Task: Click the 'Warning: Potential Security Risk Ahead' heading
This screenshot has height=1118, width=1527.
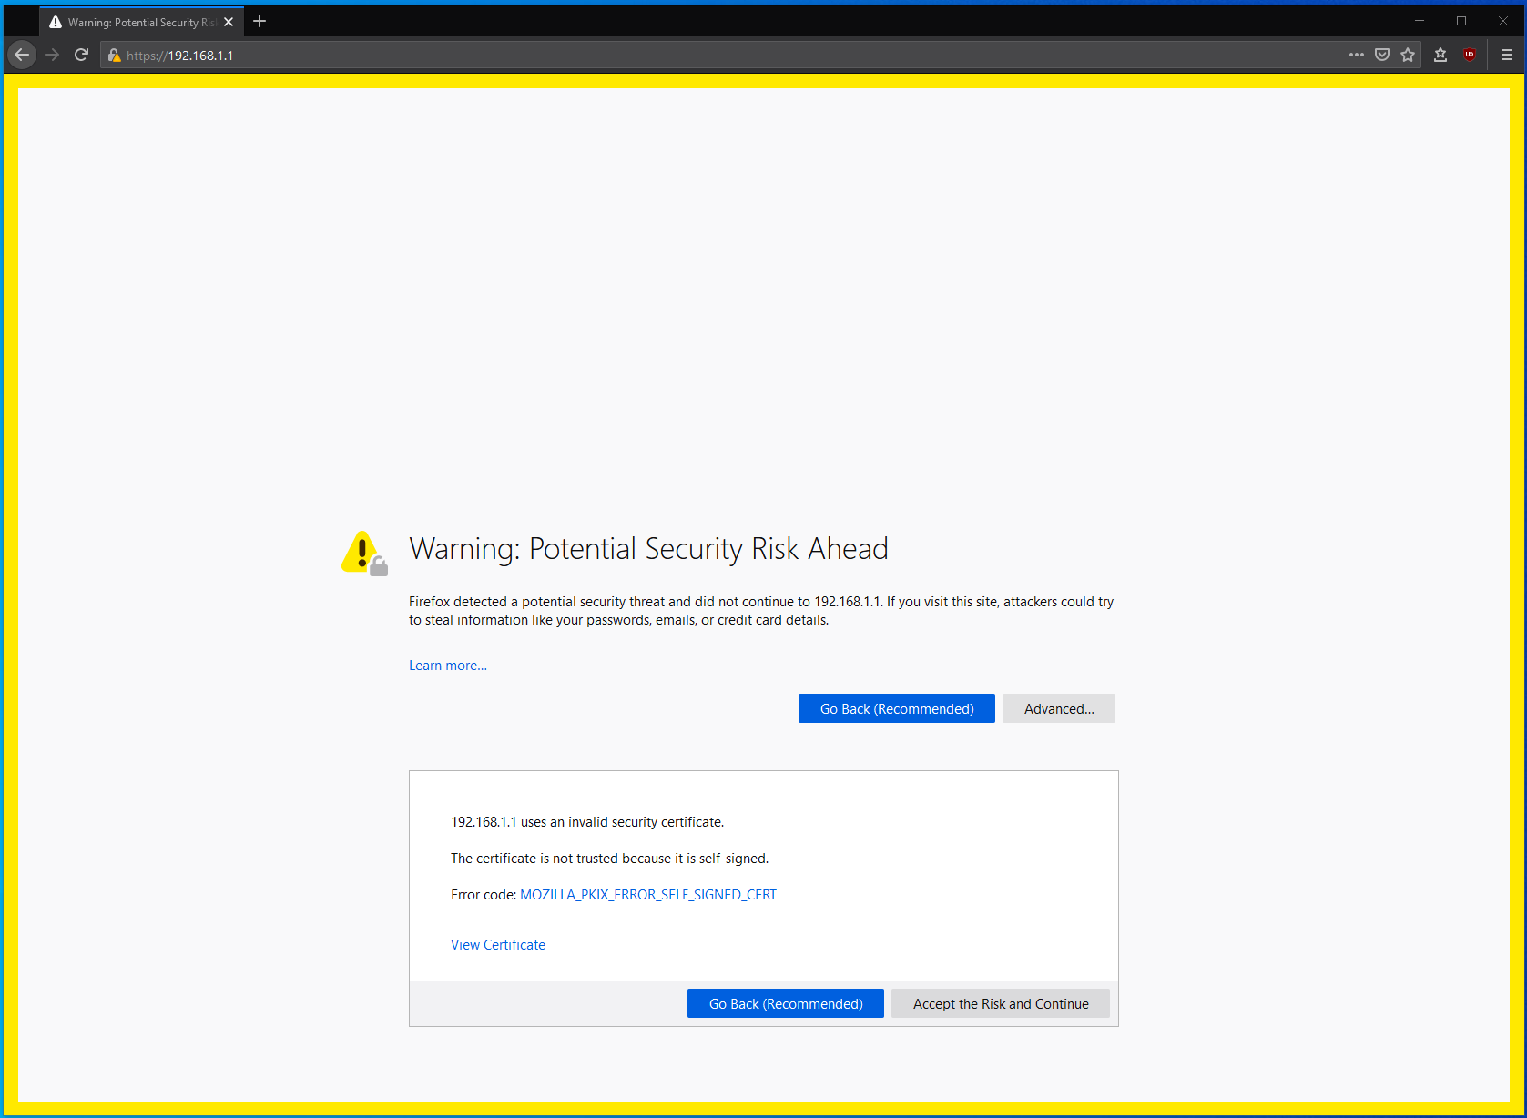Action: [x=648, y=549]
